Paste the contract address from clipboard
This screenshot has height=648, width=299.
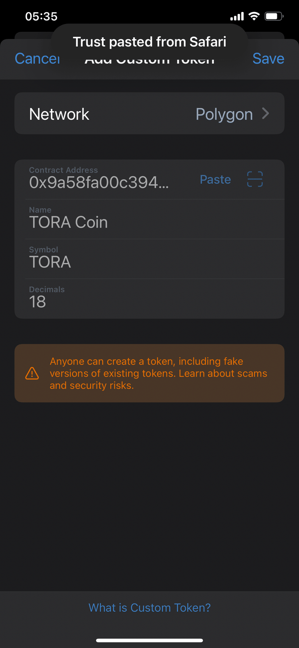point(215,179)
